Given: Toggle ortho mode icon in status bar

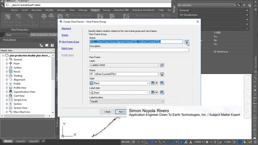Looking at the screenshot, I should coord(147,142).
